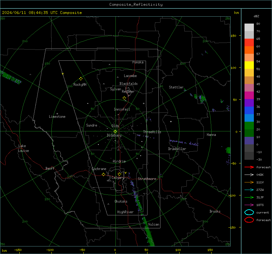This screenshot has width=272, height=254.
Task: Click the yellow diamond marker above RockyMH
Action: 81,79
